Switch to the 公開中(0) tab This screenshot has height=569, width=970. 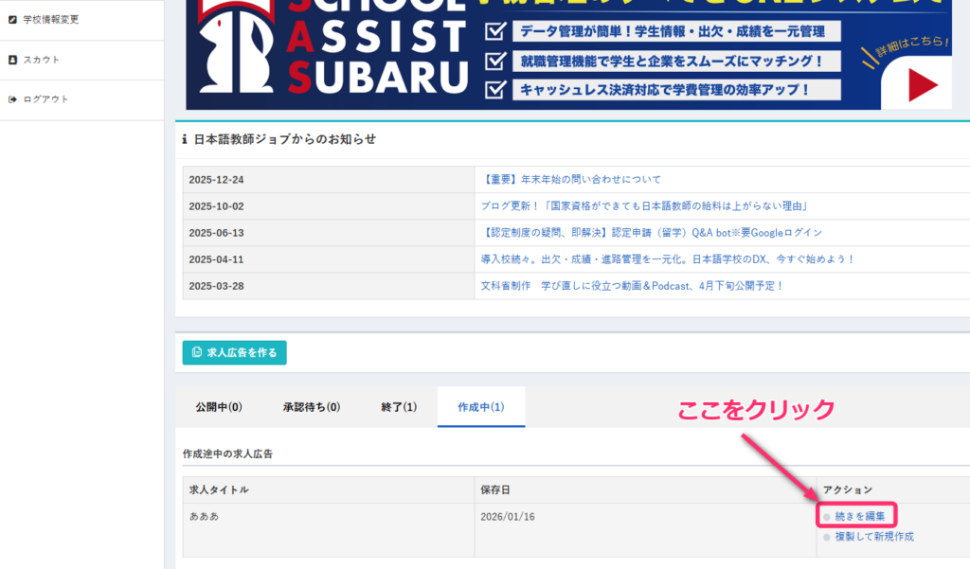[219, 407]
